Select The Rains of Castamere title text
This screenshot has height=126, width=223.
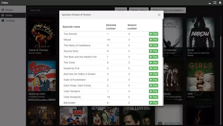[77, 45]
